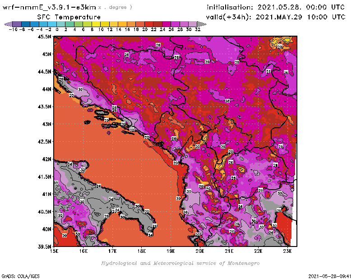Pick the green swatch between 4 and 6
This screenshot has width=361, height=279.
[x=79, y=23]
